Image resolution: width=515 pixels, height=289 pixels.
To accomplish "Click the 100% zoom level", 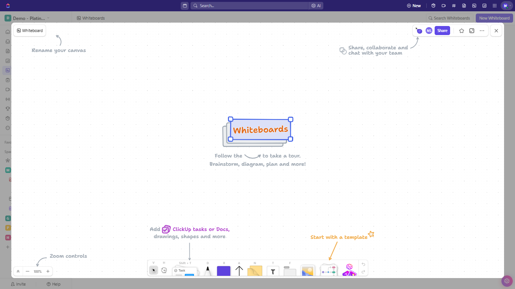I will [x=38, y=271].
